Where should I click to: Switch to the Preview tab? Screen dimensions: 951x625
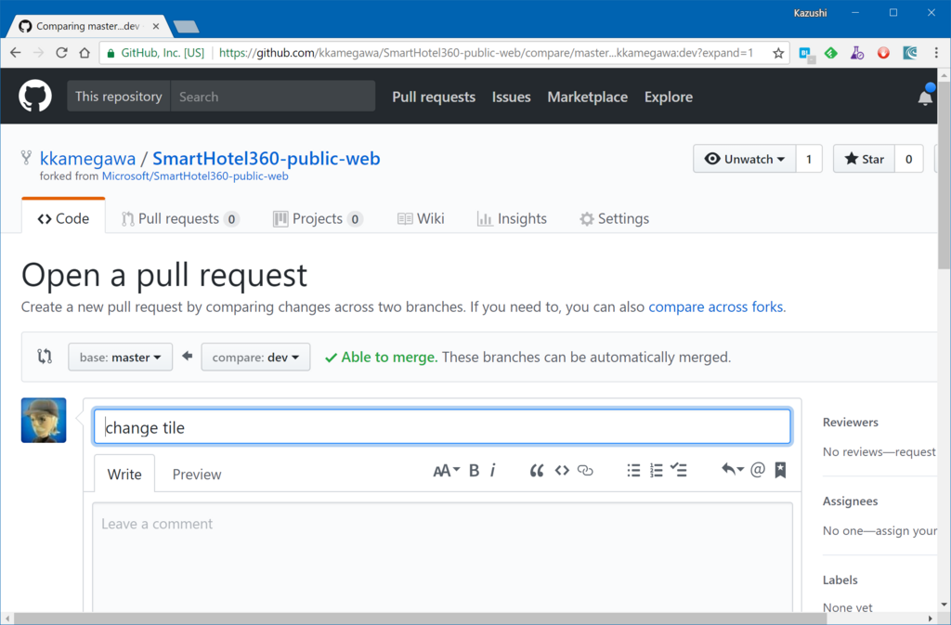coord(197,474)
